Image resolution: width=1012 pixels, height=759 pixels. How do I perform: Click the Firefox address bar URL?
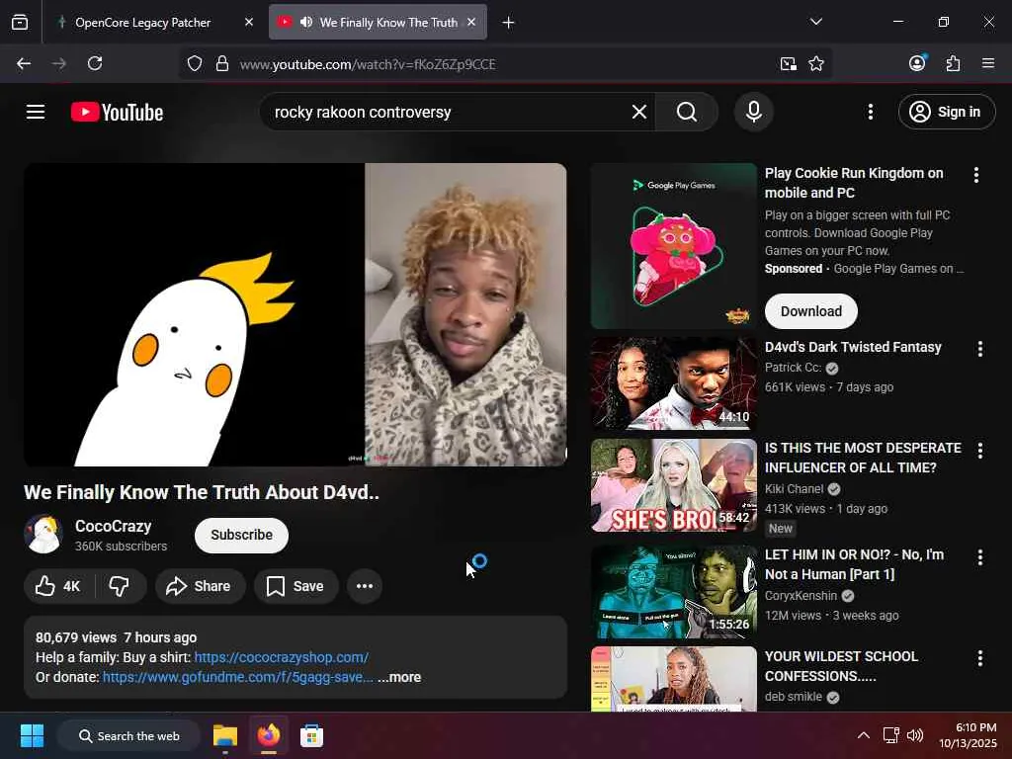368,64
